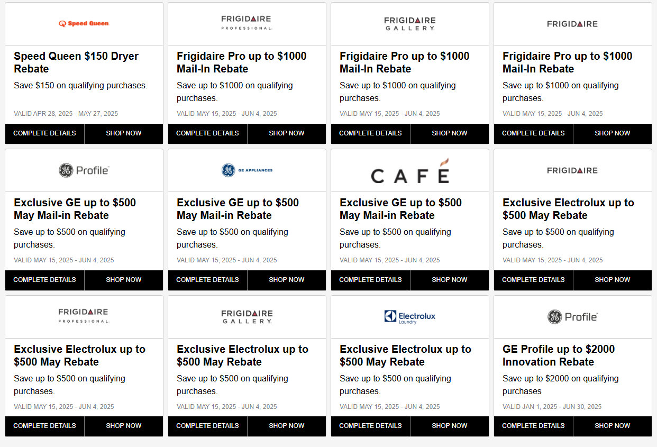Viewport: 657px width, 447px height.
Task: Open Complete Details for GE Profile $2000 rebate
Action: [x=533, y=426]
